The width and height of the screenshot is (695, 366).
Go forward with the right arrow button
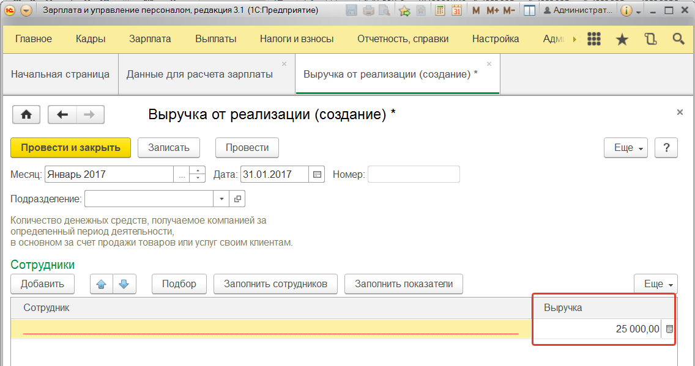[x=90, y=115]
